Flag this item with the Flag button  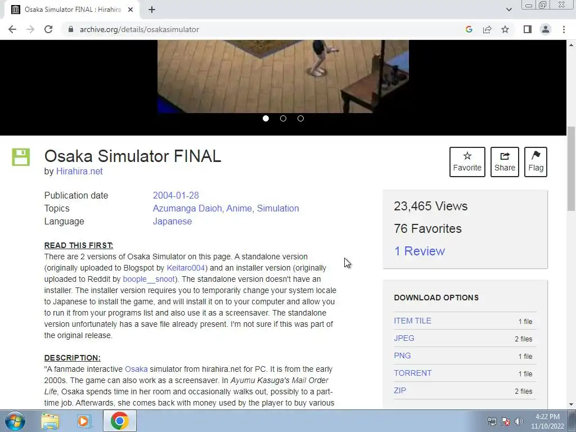535,162
